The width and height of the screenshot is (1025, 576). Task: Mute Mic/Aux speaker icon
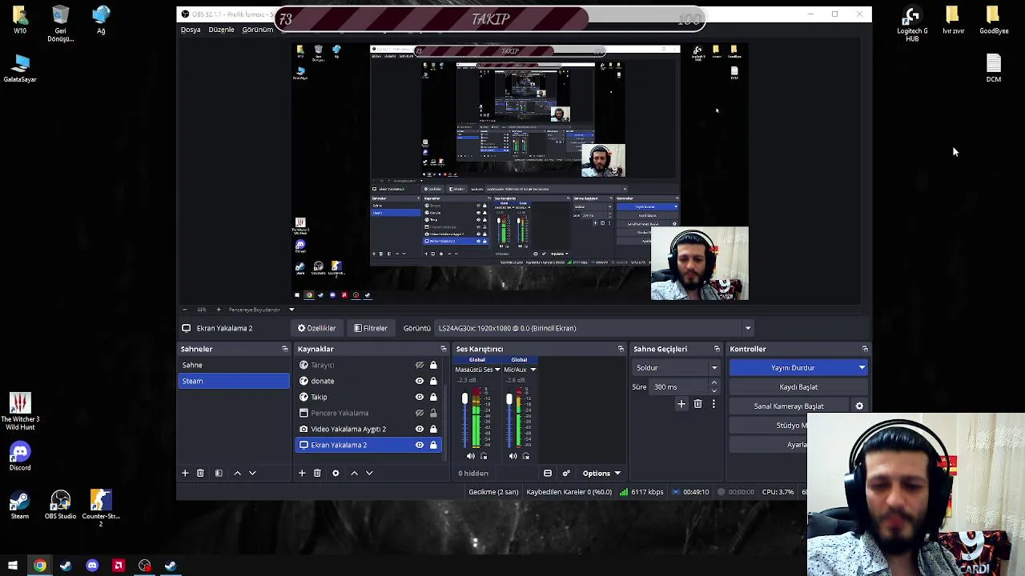pos(512,456)
